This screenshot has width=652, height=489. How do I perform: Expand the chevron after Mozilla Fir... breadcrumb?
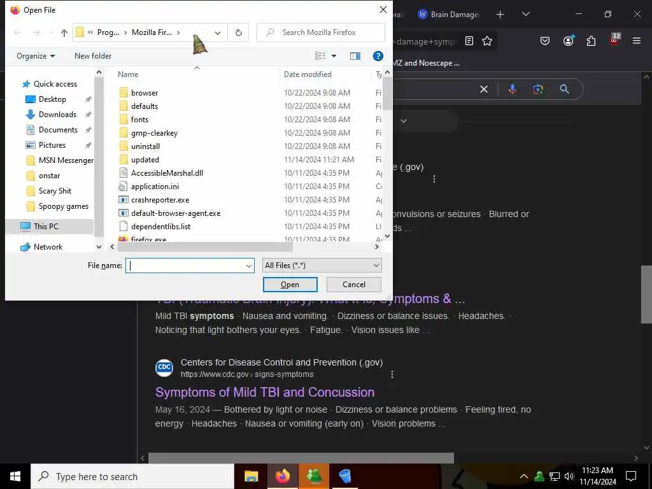(178, 32)
